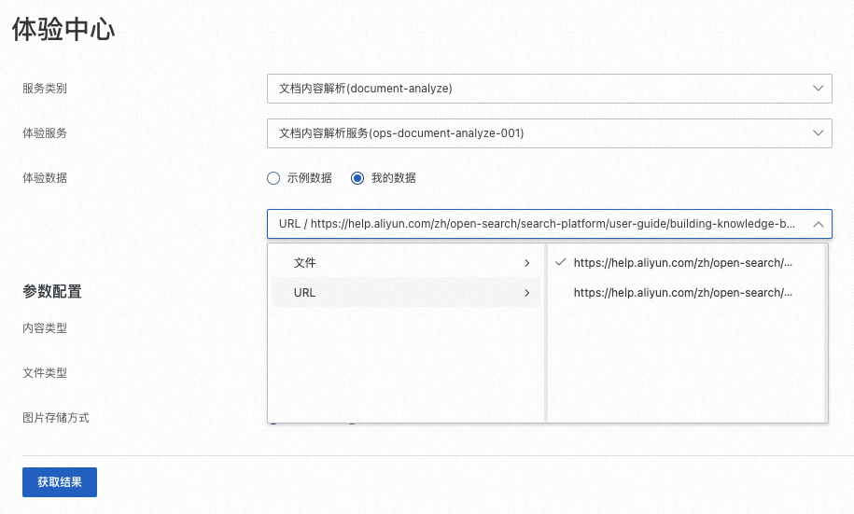Click the up chevron of URL selector
Viewport: 854px width, 514px height.
coord(818,224)
